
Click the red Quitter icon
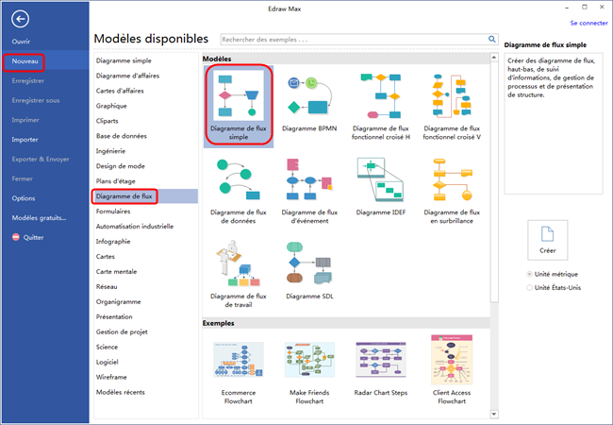click(x=16, y=237)
